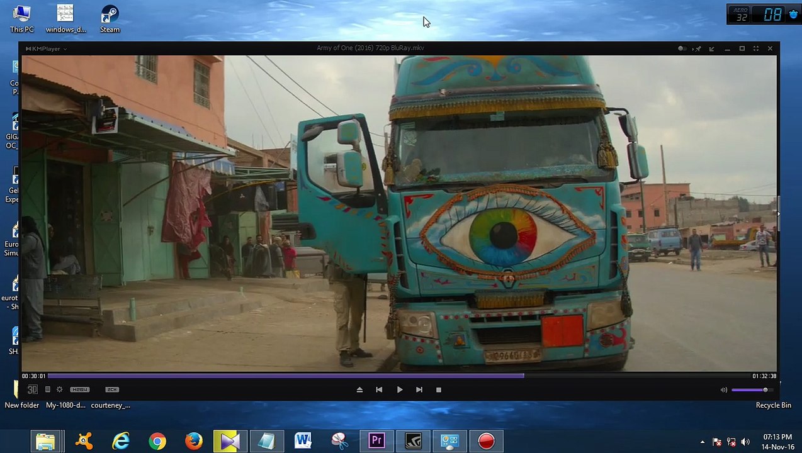Launch Firefox from the taskbar
Screen dimensions: 802x453
tap(194, 441)
